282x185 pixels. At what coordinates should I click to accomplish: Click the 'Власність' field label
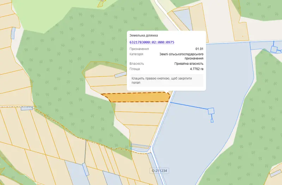pos(137,64)
